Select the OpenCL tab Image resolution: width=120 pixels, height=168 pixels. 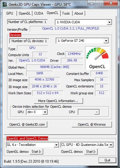(53, 13)
